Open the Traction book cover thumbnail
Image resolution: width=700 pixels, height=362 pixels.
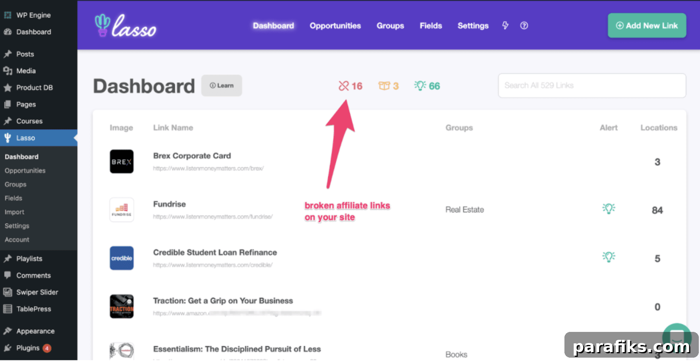(x=122, y=307)
